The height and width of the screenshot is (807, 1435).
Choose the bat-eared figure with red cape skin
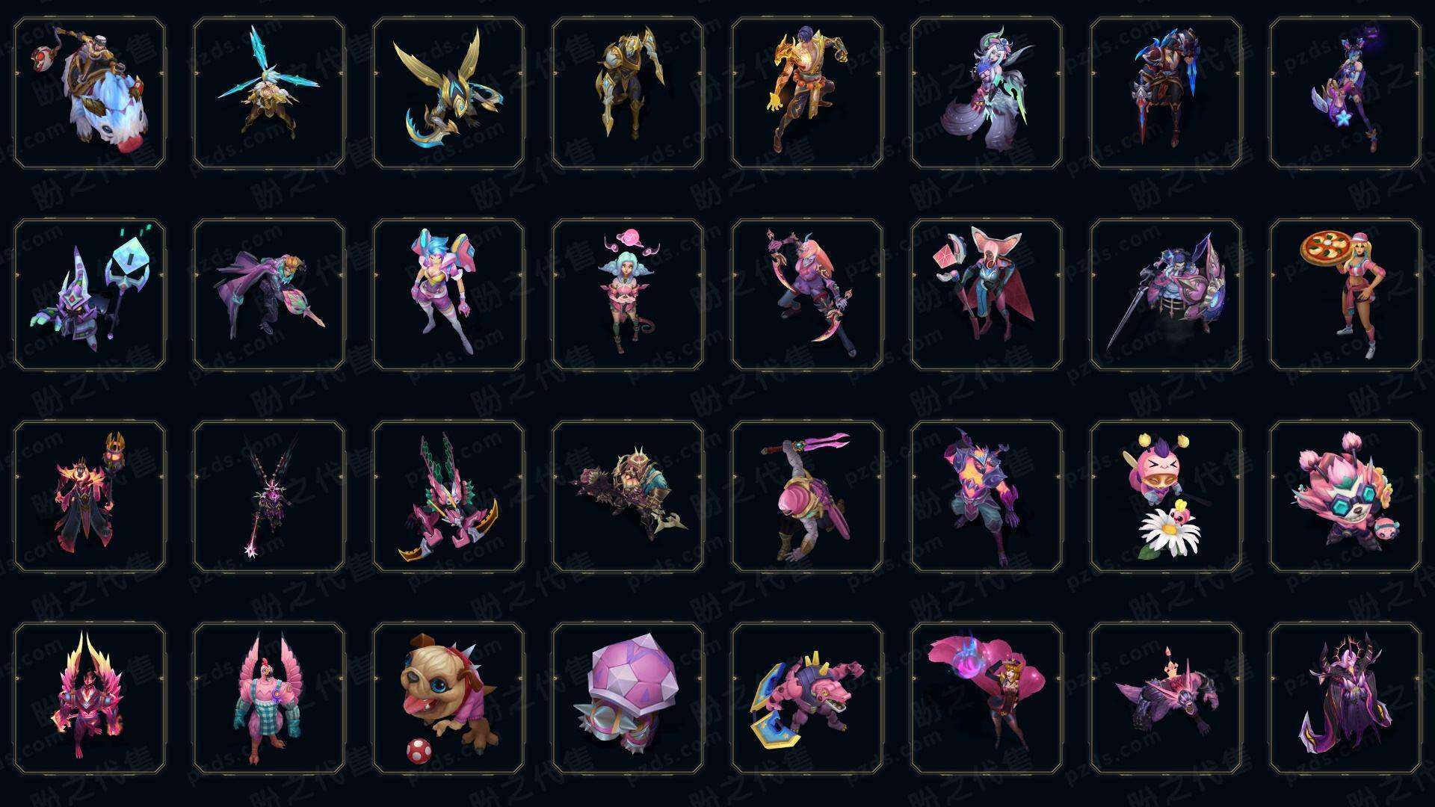tap(987, 294)
